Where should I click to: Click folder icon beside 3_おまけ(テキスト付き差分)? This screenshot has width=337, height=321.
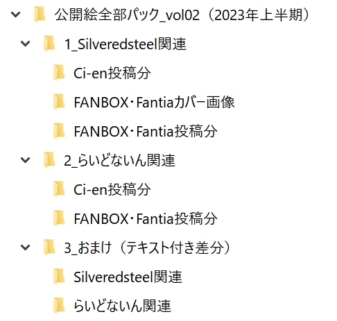(49, 248)
